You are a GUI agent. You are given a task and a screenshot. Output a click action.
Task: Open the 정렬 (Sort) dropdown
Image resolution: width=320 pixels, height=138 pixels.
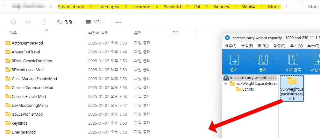(67, 22)
